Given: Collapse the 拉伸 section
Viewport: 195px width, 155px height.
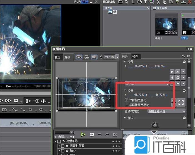Looking at the screenshot, I should coord(125,90).
